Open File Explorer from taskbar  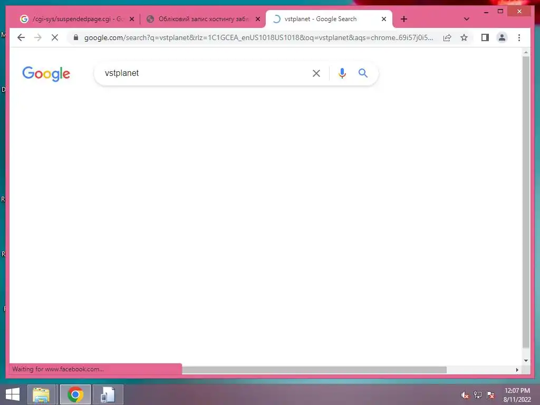(x=41, y=394)
